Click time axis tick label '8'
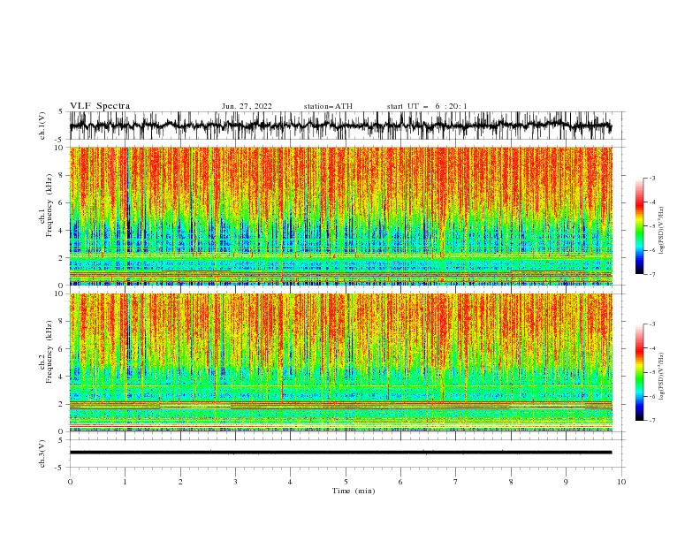 [511, 482]
